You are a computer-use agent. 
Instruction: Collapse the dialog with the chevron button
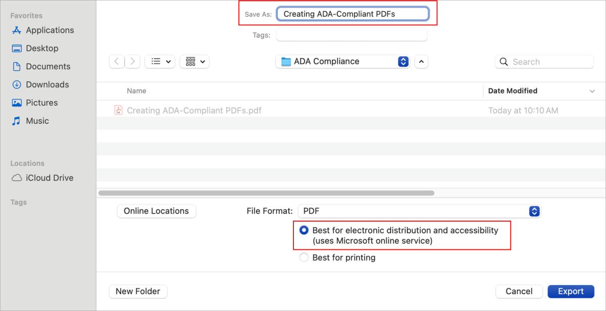[422, 61]
